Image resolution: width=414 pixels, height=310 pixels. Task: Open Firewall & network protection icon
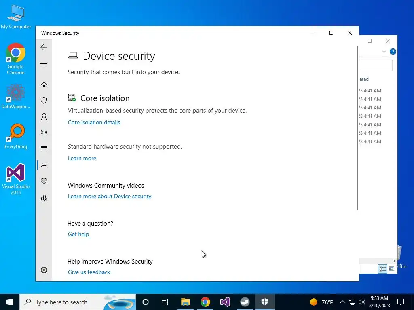pos(44,132)
